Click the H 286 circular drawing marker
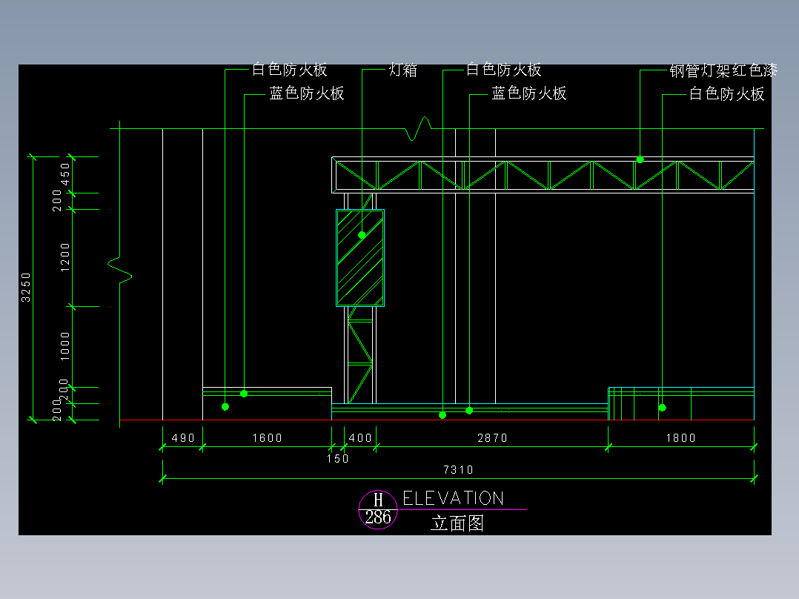Screen dimensions: 799x599 pyautogui.click(x=378, y=510)
